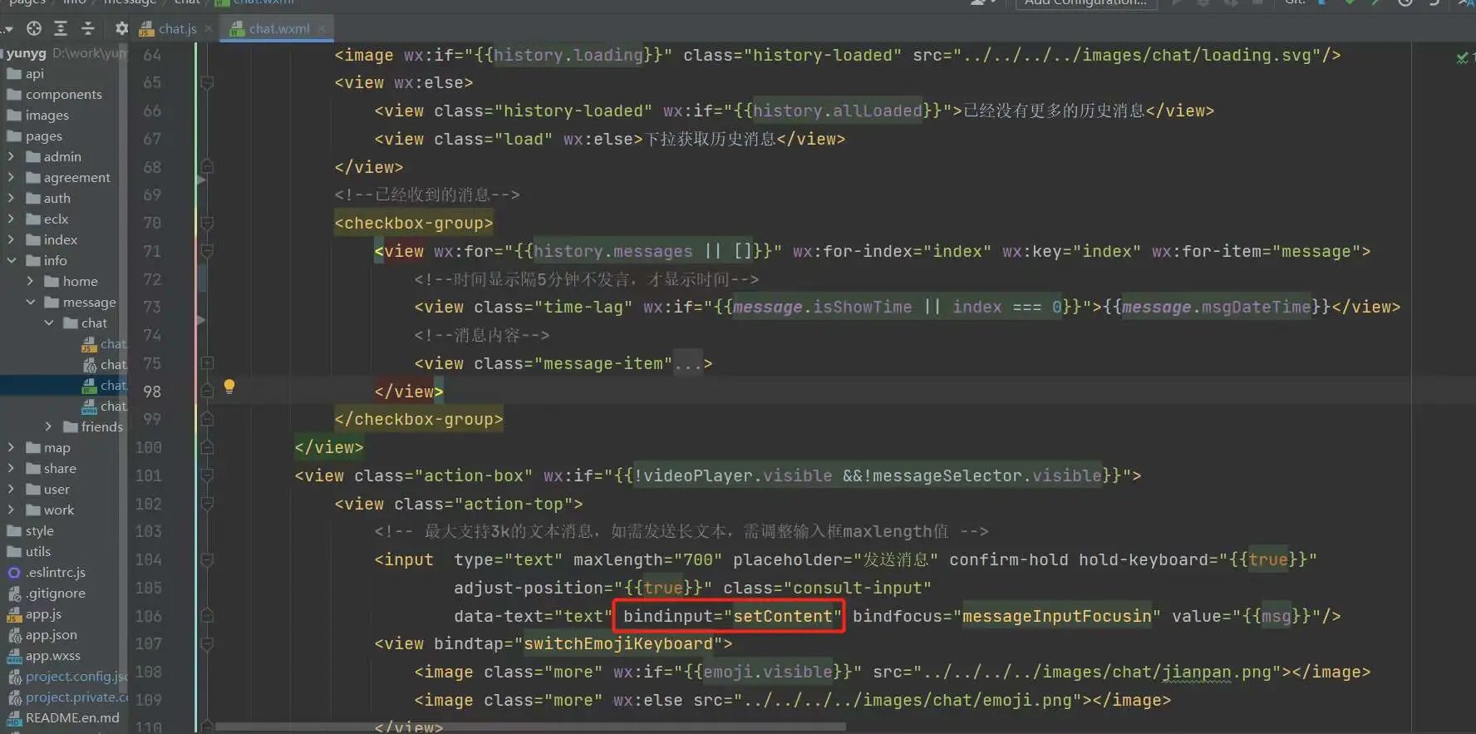
Task: Expand the user folder
Action: pyautogui.click(x=11, y=489)
